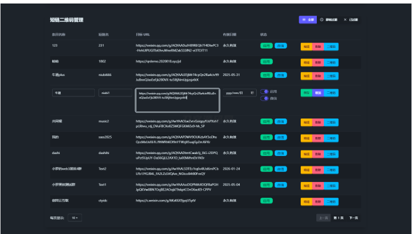Click the green 保存 button in editing row
Screen dimensions: 414x234
[x=306, y=92]
